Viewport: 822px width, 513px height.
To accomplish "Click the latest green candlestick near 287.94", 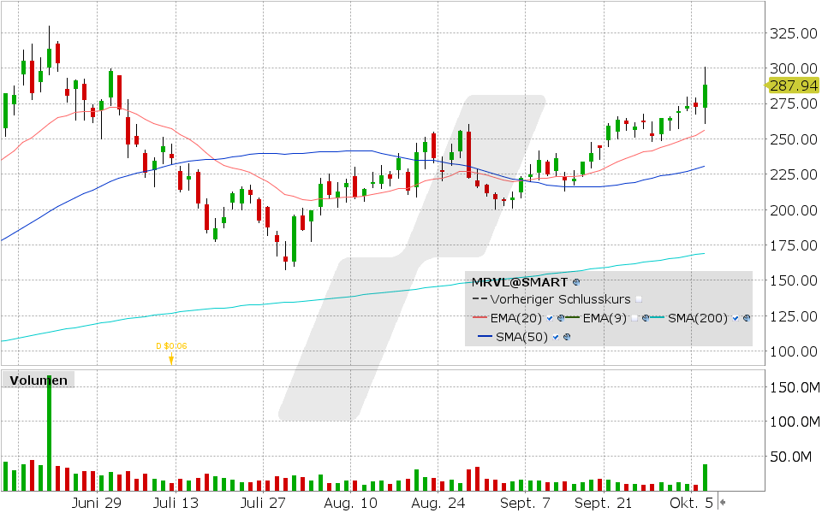I will [x=705, y=96].
